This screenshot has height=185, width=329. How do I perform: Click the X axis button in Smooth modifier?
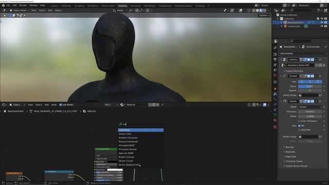click(302, 82)
